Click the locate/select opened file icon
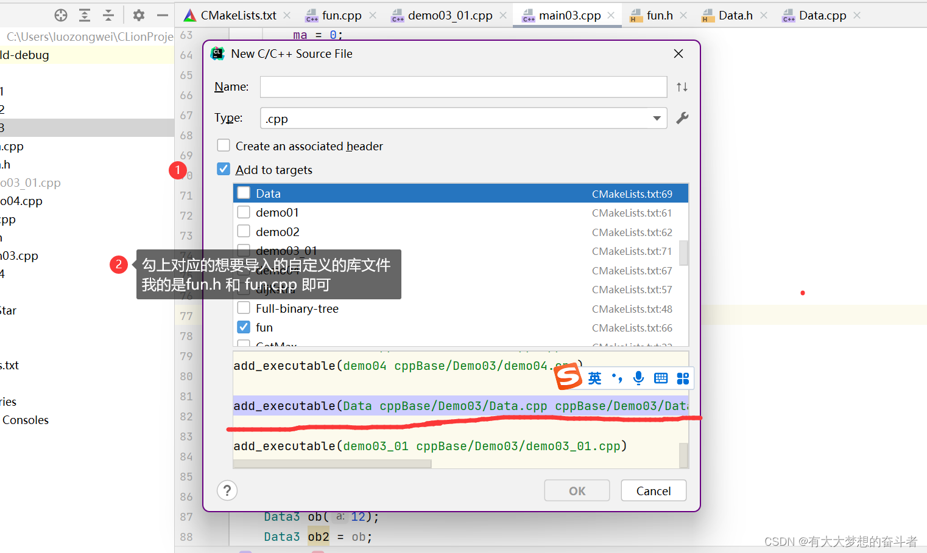The width and height of the screenshot is (927, 553). point(61,15)
